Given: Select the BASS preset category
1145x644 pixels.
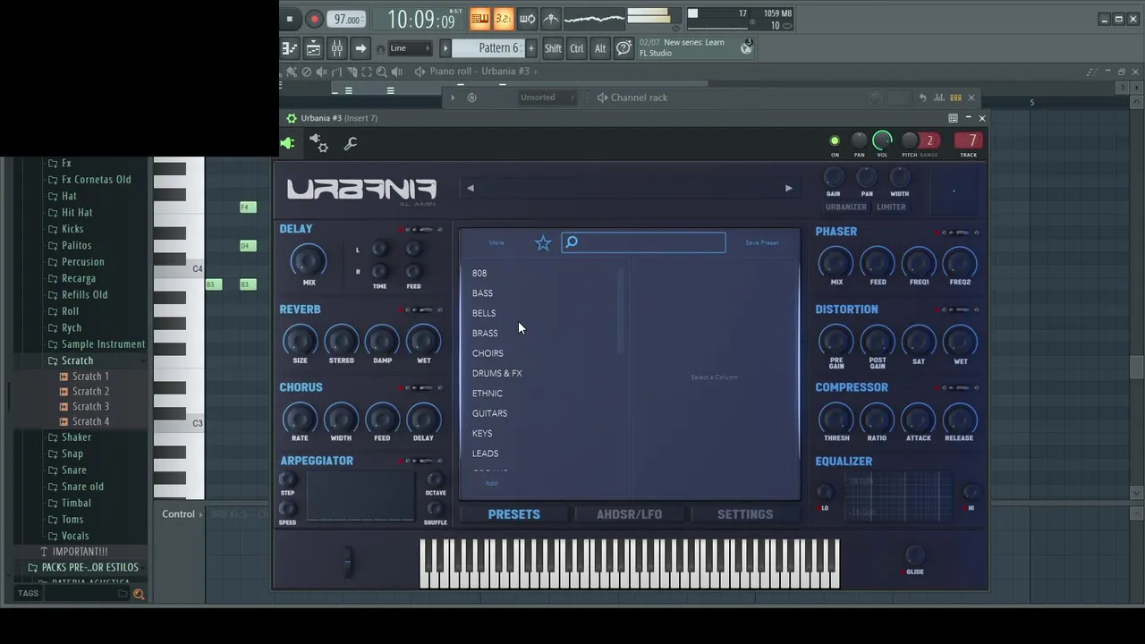Looking at the screenshot, I should (x=482, y=293).
